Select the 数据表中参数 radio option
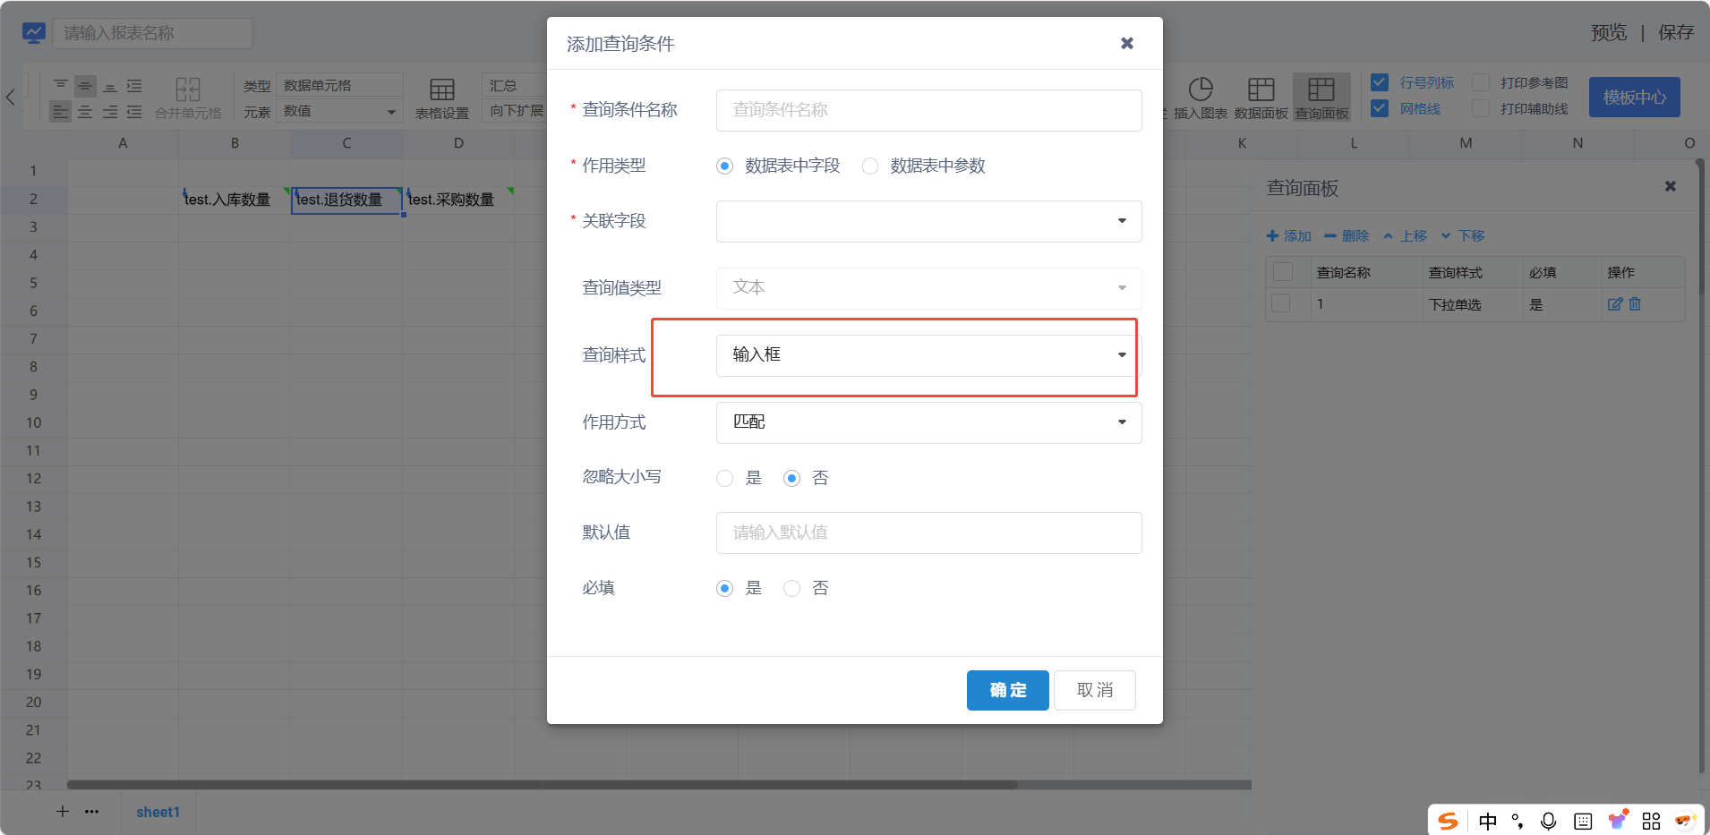Screen dimensions: 1710x835 pyautogui.click(x=870, y=166)
